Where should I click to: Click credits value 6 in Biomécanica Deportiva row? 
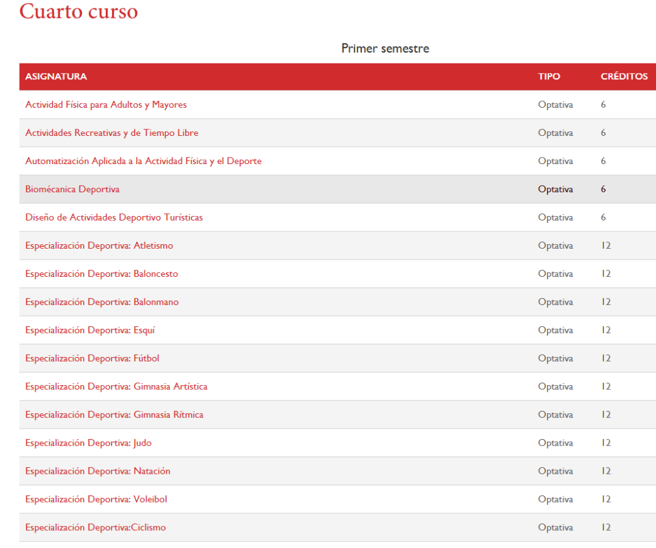coord(603,189)
